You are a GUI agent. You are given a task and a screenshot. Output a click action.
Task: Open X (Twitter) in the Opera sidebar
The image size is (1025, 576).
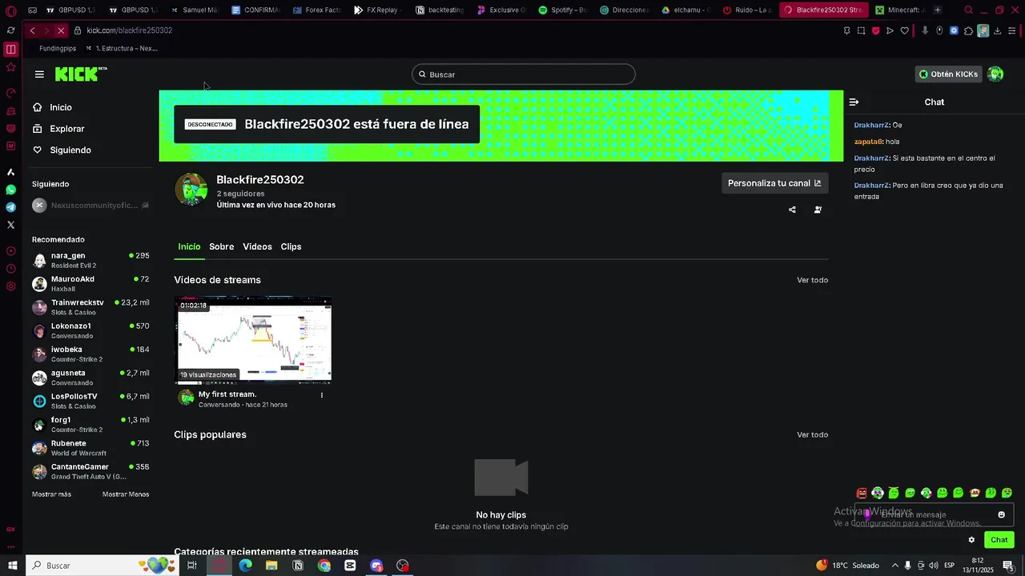tap(11, 225)
